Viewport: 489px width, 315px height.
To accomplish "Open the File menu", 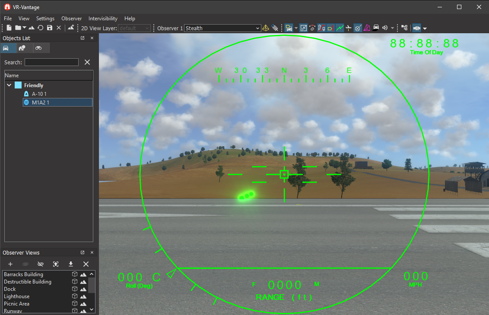I will [8, 19].
